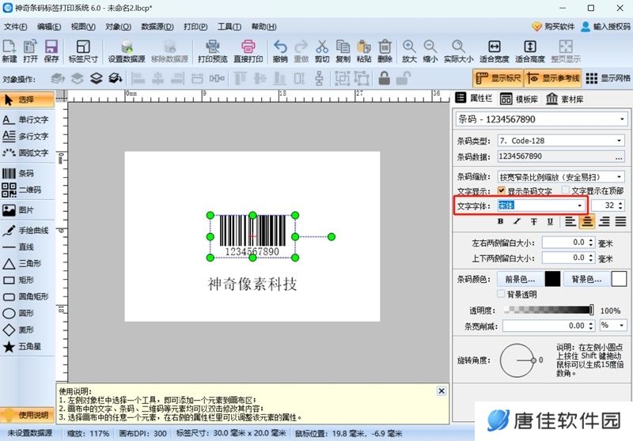Toggle the Show Ruler (显示标尺) button
Screen dimensions: 633x441
498,78
